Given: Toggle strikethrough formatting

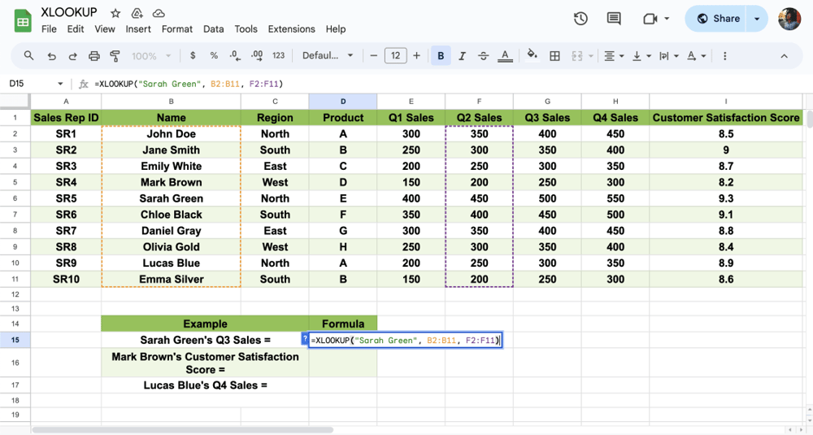Looking at the screenshot, I should 483,56.
